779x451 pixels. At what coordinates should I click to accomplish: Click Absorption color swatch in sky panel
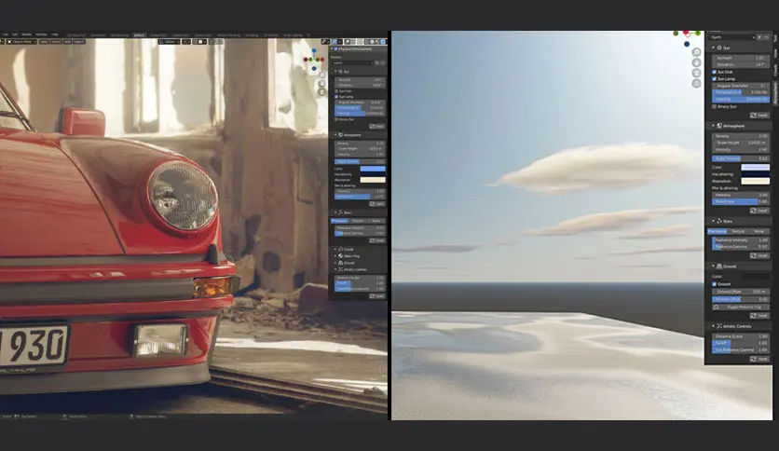click(x=755, y=181)
